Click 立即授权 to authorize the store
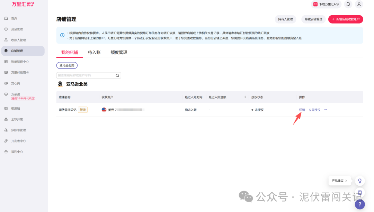 (x=314, y=110)
